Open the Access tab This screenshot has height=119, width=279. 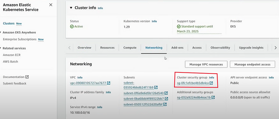click(197, 48)
